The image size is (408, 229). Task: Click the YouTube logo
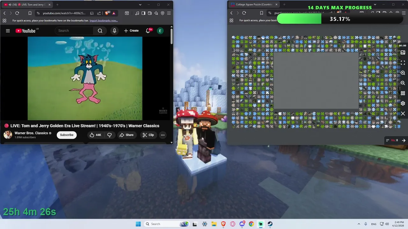point(25,31)
